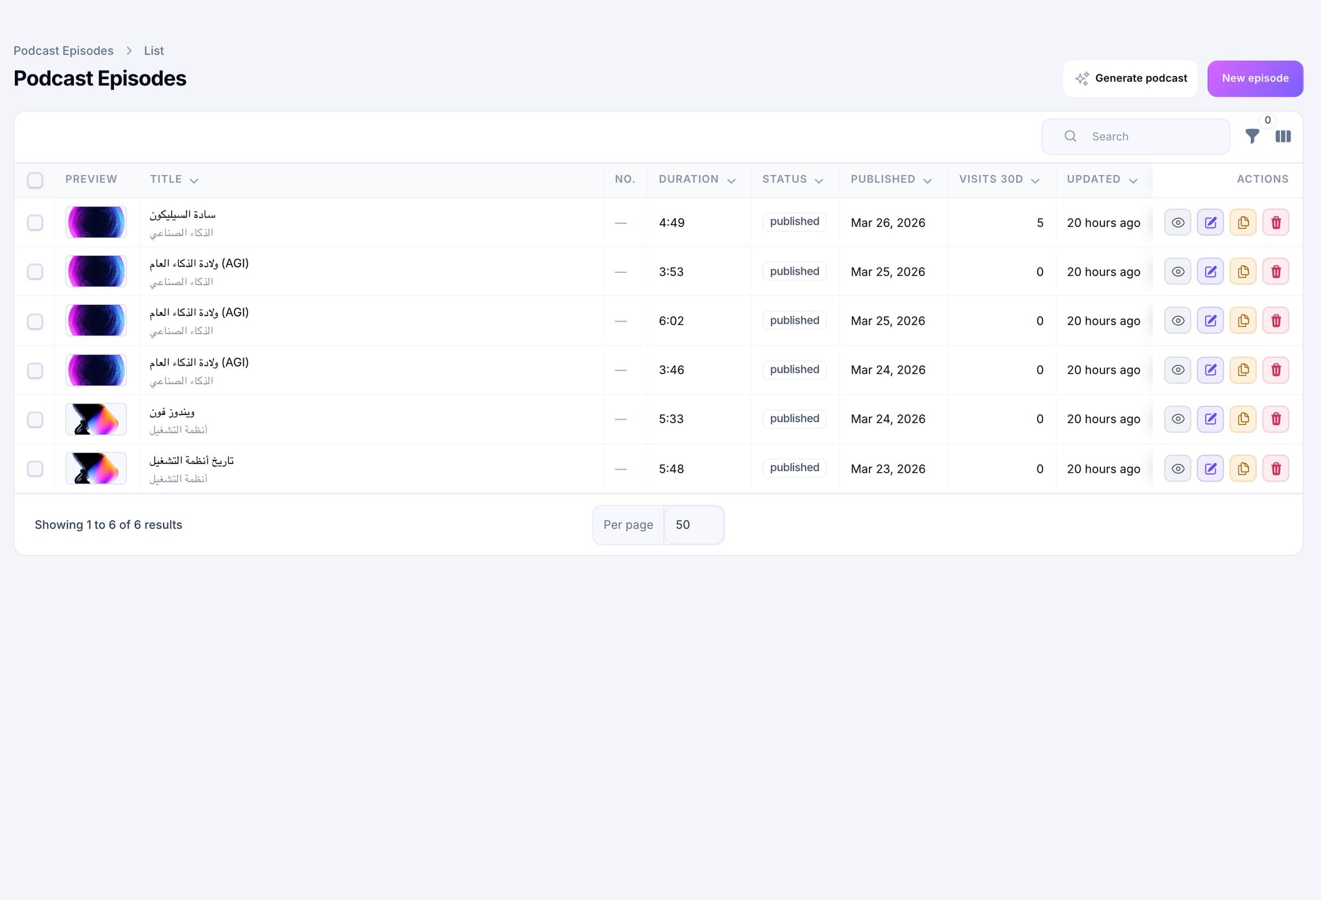Viewport: 1321px width, 900px height.
Task: Create a New episode
Action: click(x=1255, y=79)
